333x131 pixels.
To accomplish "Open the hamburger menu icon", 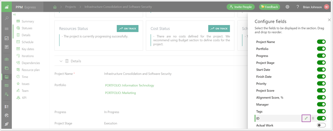I will tap(6, 29).
